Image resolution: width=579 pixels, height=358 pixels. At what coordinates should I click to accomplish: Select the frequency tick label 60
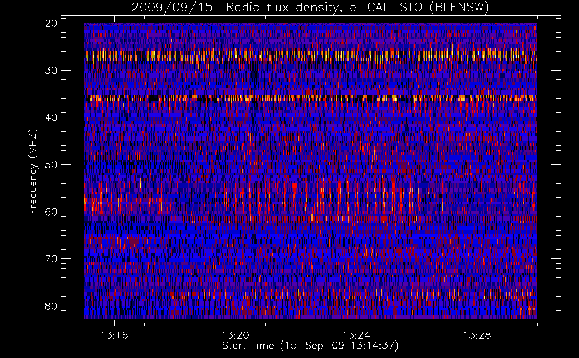pyautogui.click(x=52, y=212)
